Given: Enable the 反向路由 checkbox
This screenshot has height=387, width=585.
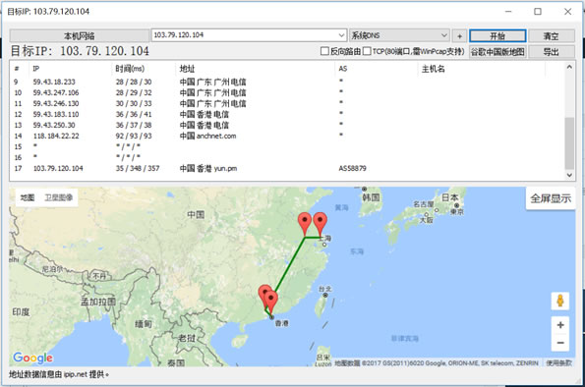Looking at the screenshot, I should coord(324,51).
